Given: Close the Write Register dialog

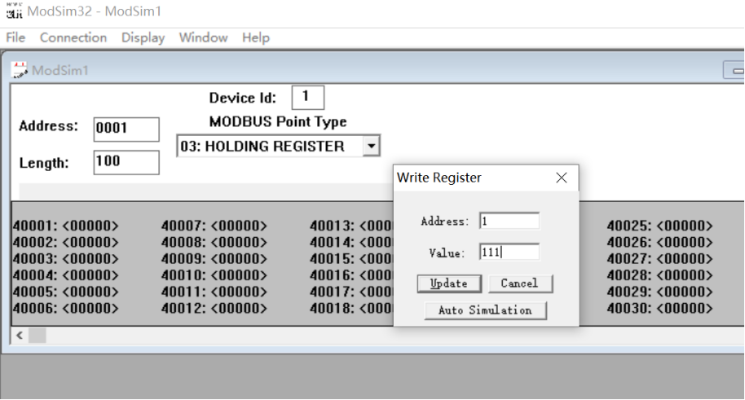Looking at the screenshot, I should coord(562,178).
